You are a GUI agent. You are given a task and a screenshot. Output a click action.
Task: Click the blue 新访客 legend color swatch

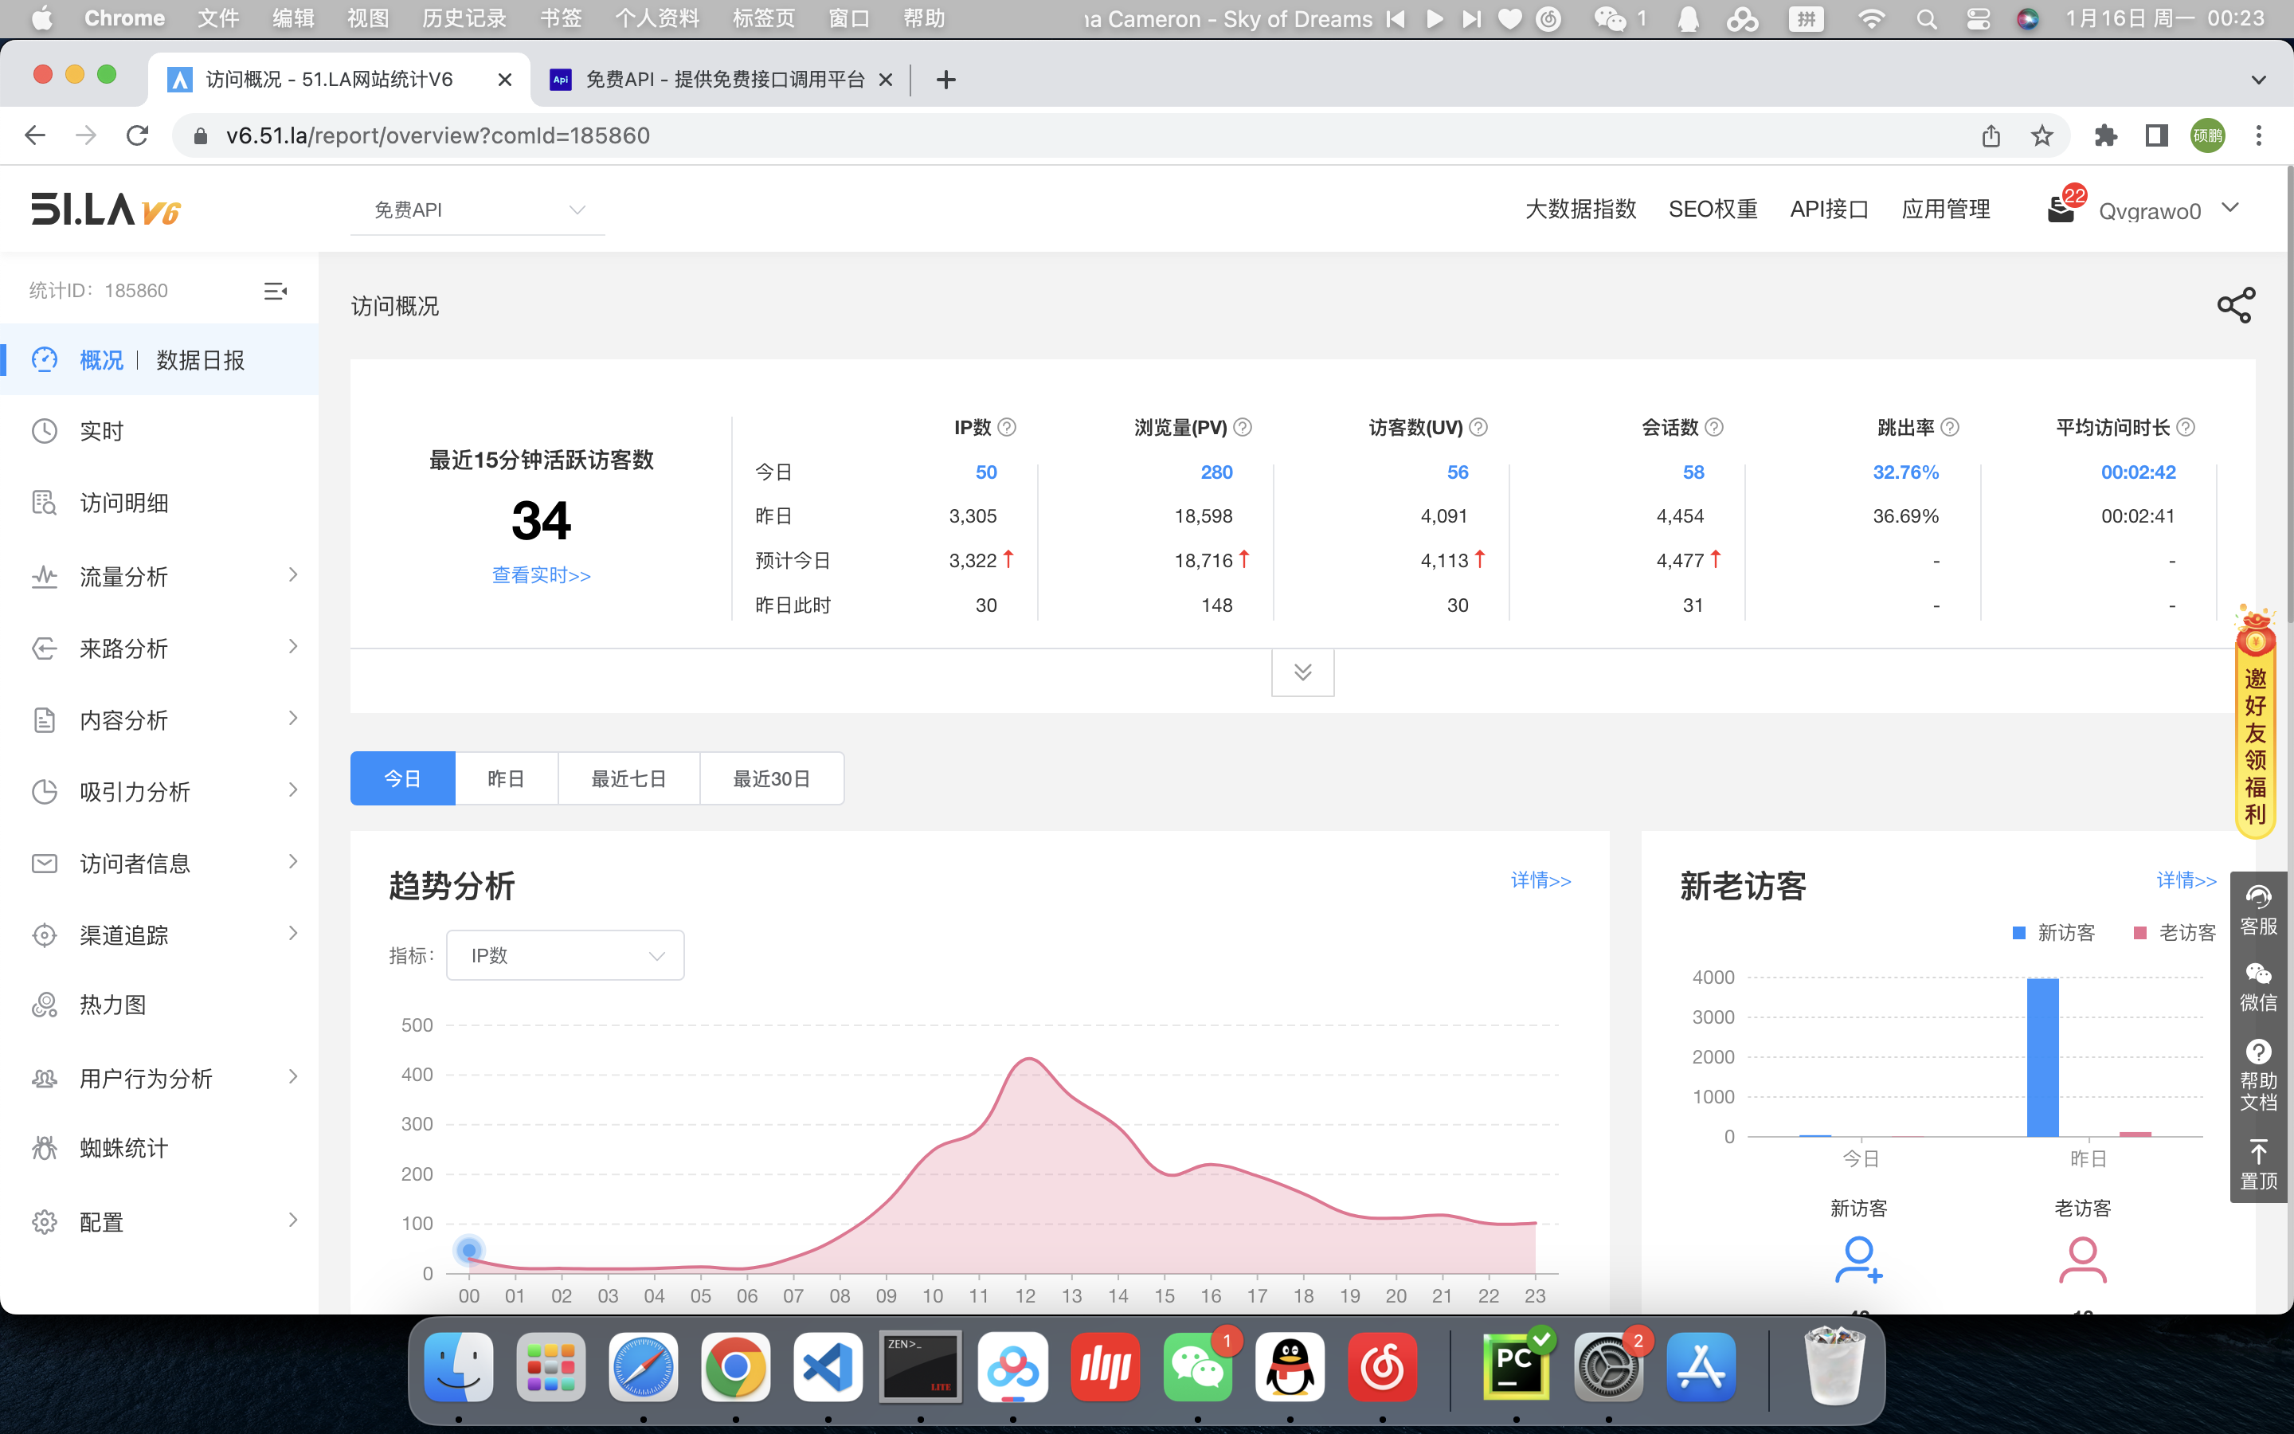[2019, 933]
